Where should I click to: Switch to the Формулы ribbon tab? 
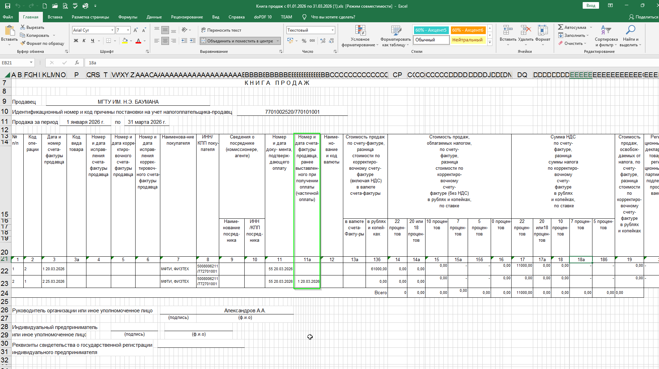coord(128,17)
